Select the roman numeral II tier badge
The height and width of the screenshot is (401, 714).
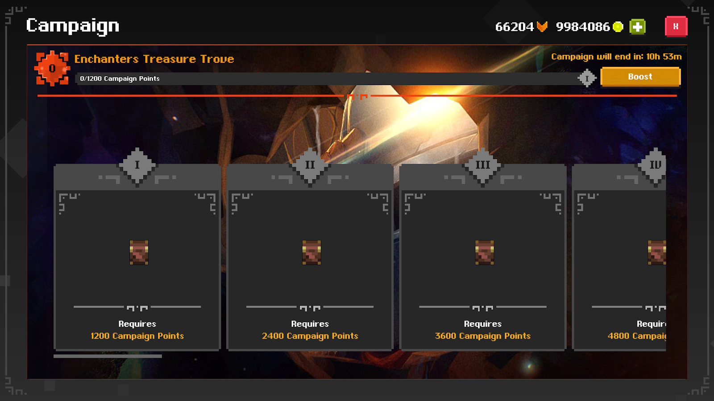tap(310, 165)
